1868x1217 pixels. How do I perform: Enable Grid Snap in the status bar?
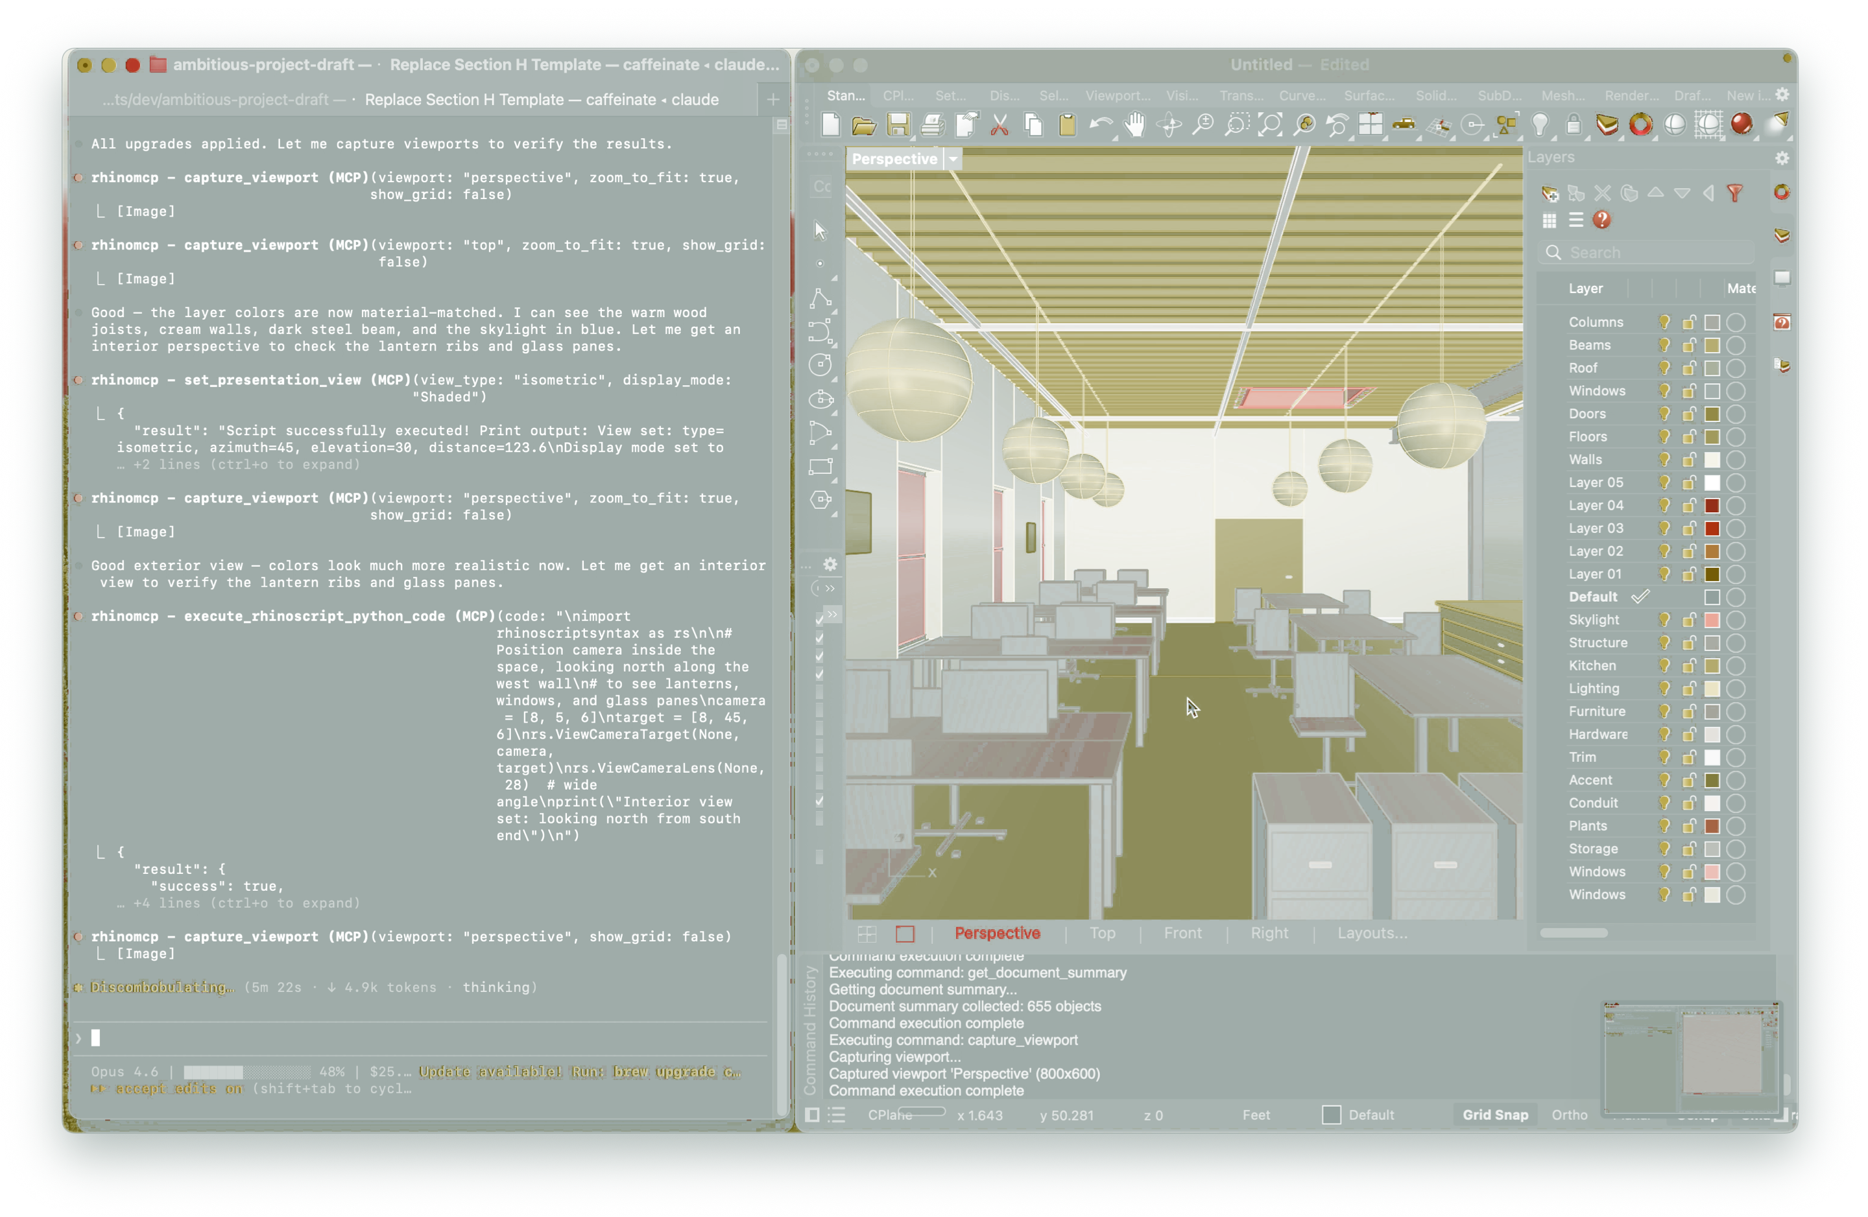coord(1495,1114)
